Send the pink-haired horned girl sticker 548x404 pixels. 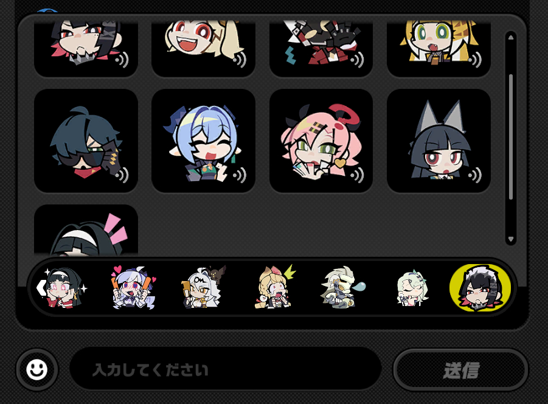pos(321,141)
